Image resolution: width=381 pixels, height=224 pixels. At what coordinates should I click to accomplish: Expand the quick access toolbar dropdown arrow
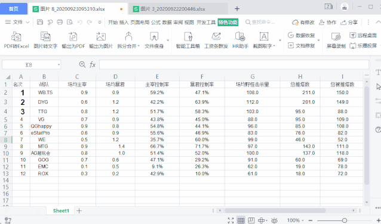point(100,22)
